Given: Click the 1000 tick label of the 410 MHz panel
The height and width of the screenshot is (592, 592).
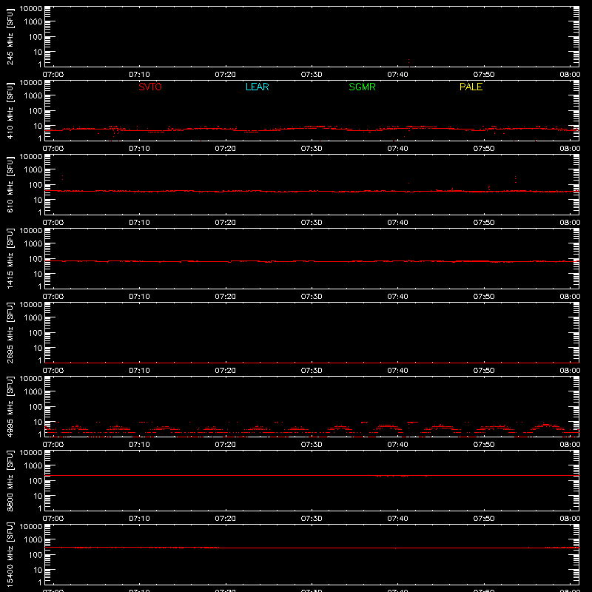Looking at the screenshot, I should click(33, 96).
